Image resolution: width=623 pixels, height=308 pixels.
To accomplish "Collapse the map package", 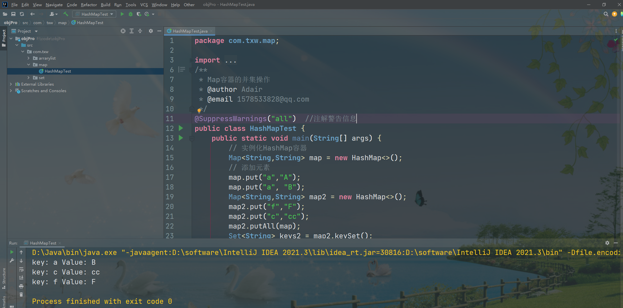I will (x=29, y=64).
